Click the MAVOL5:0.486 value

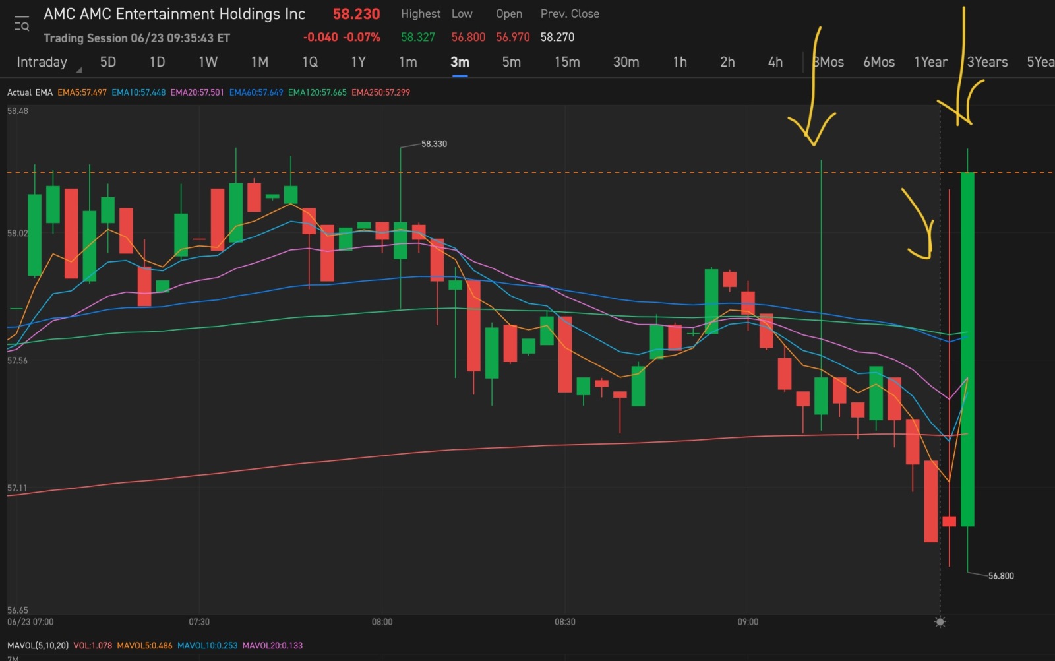coord(144,645)
